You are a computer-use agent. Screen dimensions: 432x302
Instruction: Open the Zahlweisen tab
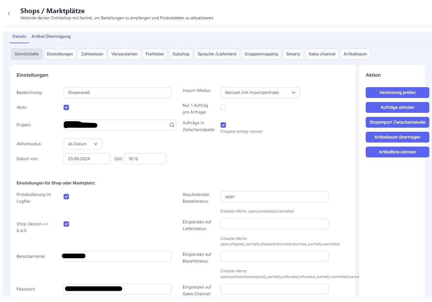pyautogui.click(x=92, y=54)
